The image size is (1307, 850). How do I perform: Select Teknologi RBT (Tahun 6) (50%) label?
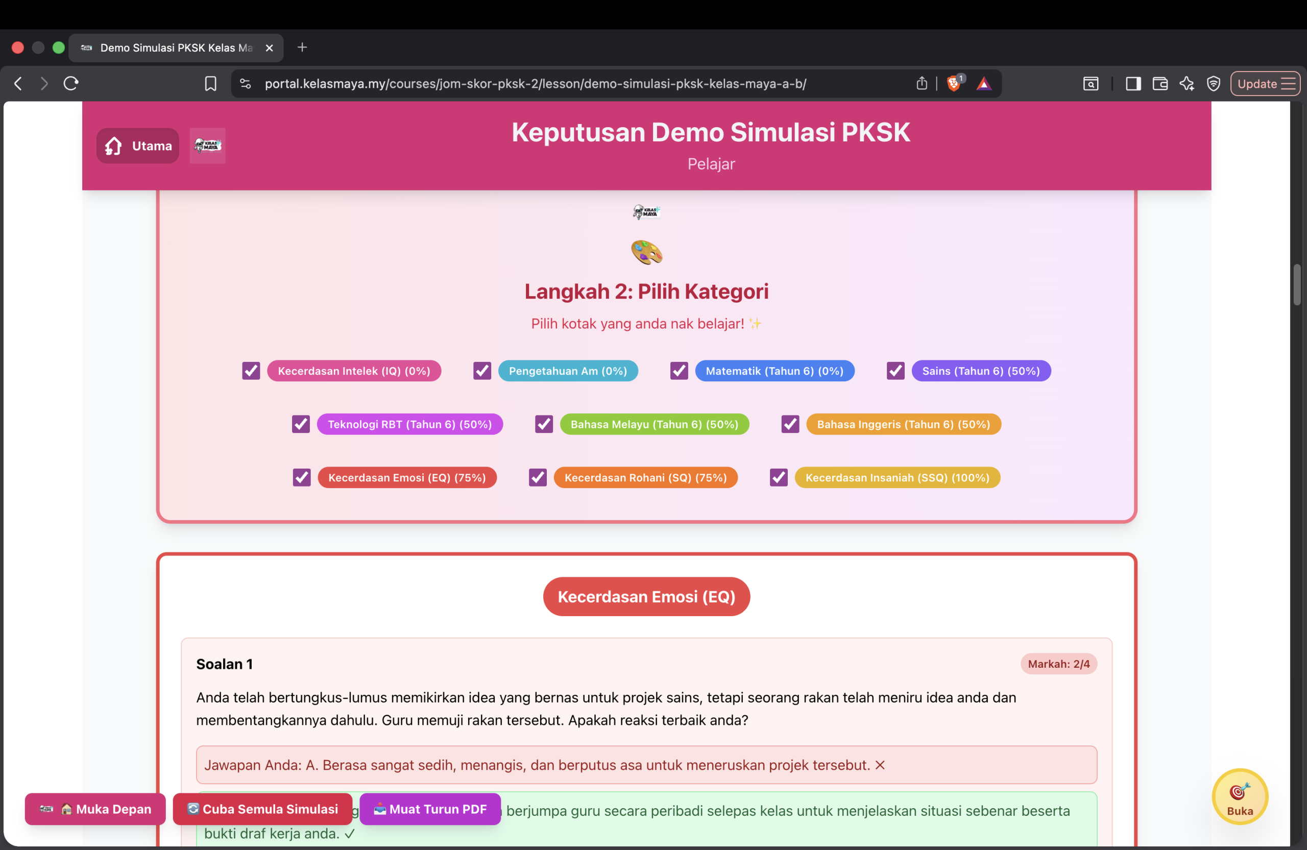(x=409, y=424)
